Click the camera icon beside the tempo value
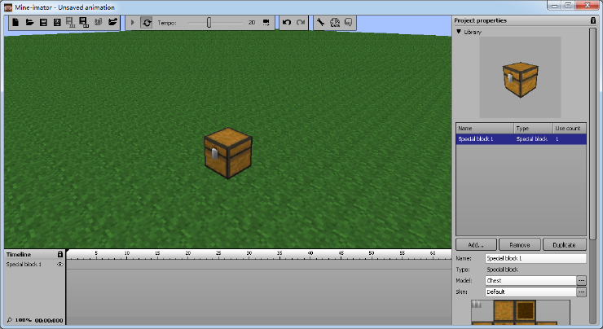The height and width of the screenshot is (329, 603). tap(266, 22)
